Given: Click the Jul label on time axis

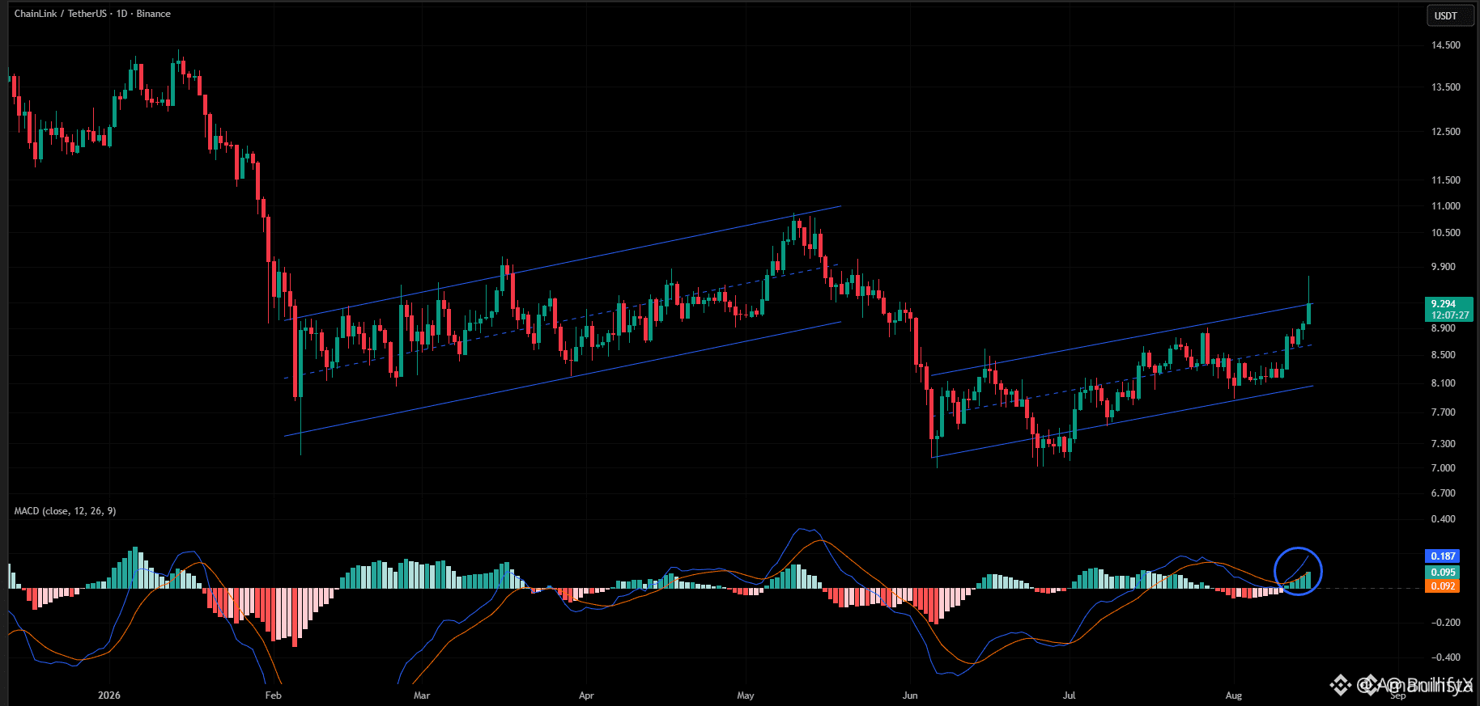Looking at the screenshot, I should 1070,695.
